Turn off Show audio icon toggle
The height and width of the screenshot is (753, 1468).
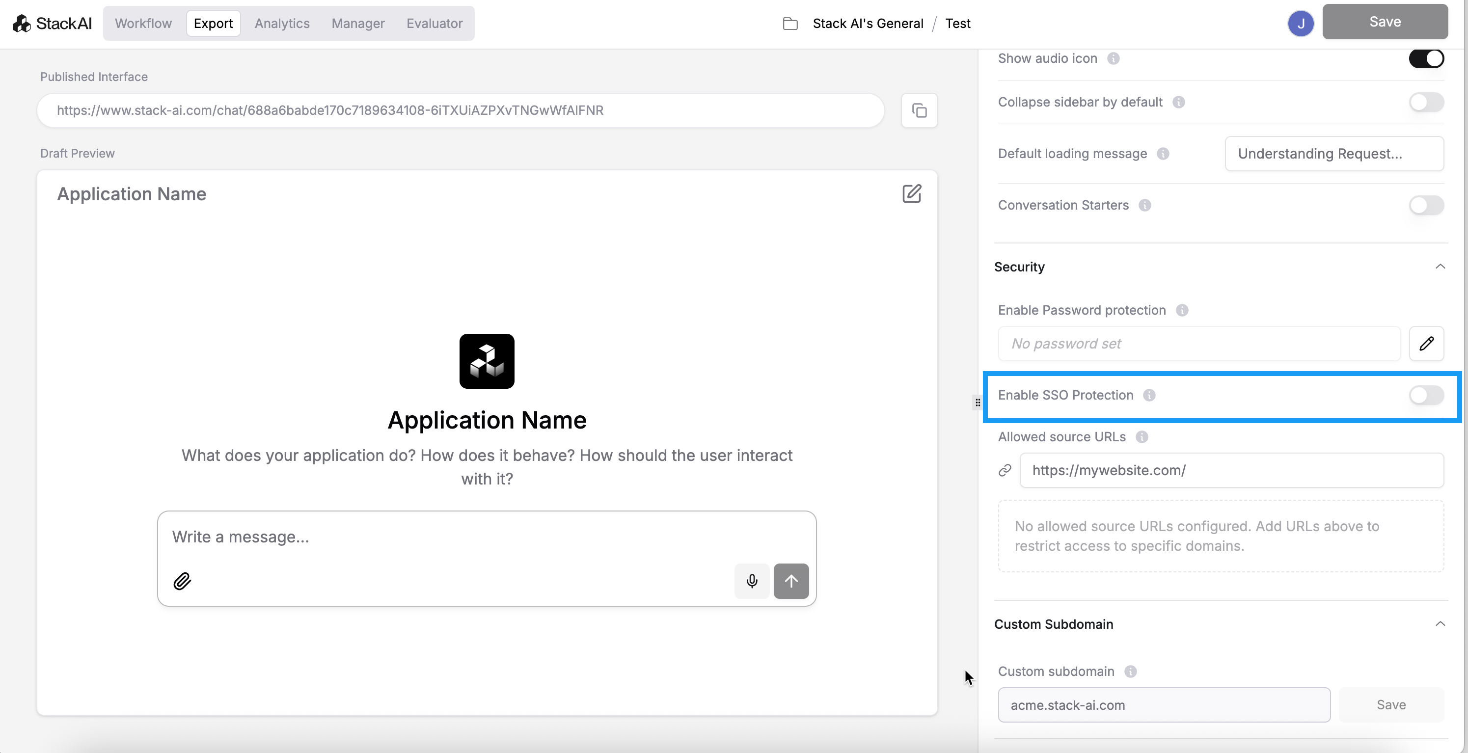coord(1426,59)
